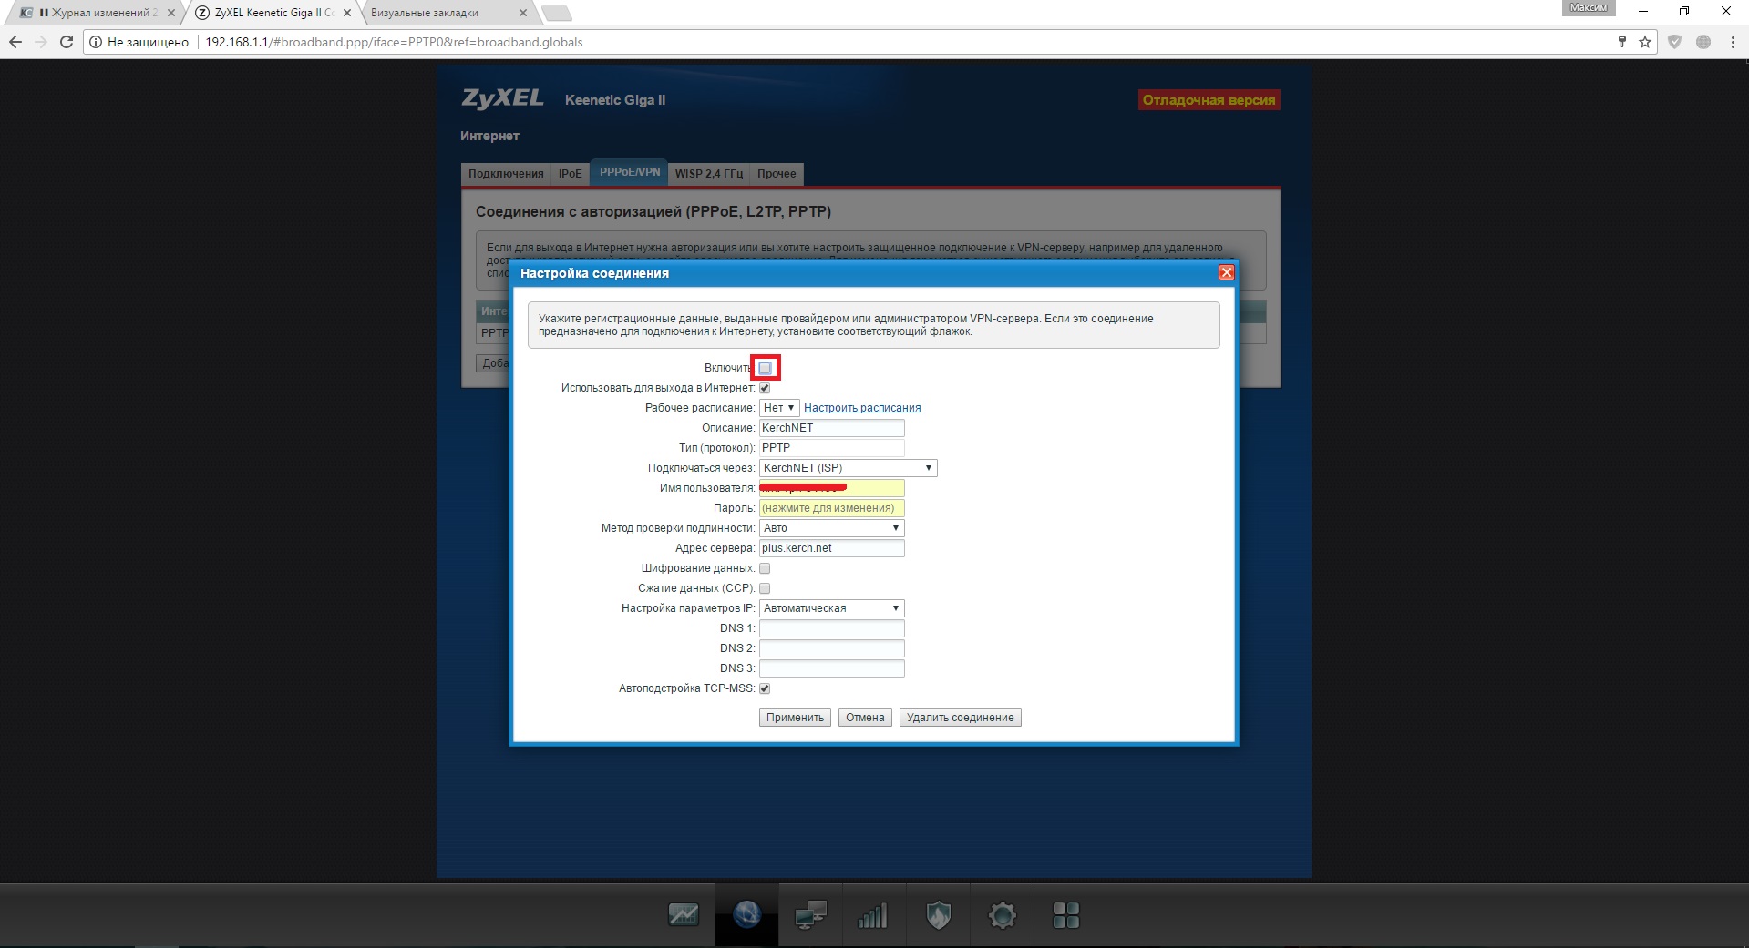Image resolution: width=1749 pixels, height=948 pixels.
Task: Open the work schedule dropdown
Action: [x=779, y=408]
